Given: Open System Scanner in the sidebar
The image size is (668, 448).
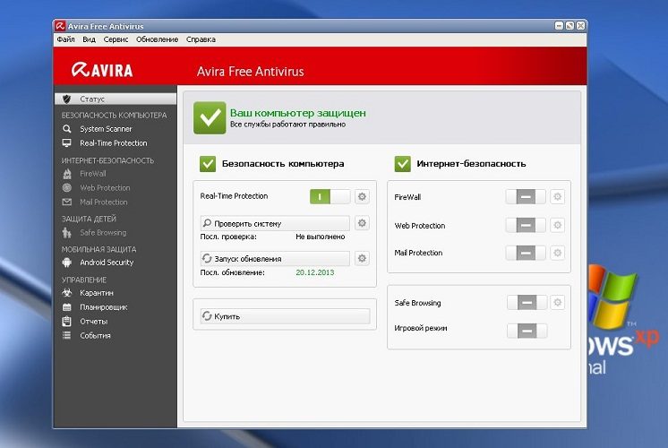Looking at the screenshot, I should (106, 129).
